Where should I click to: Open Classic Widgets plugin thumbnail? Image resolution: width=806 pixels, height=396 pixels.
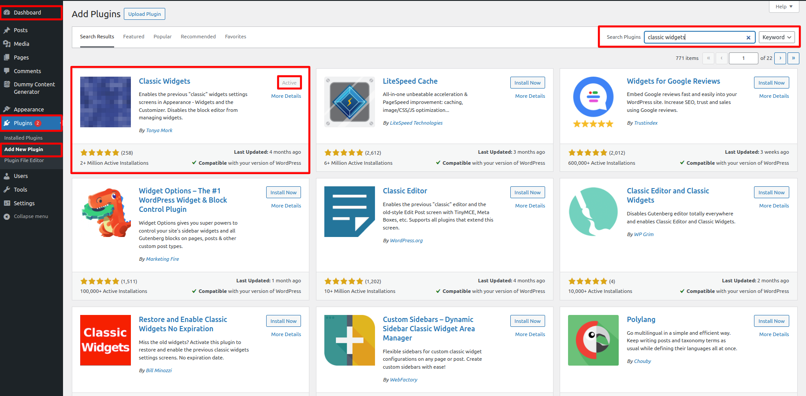click(105, 102)
